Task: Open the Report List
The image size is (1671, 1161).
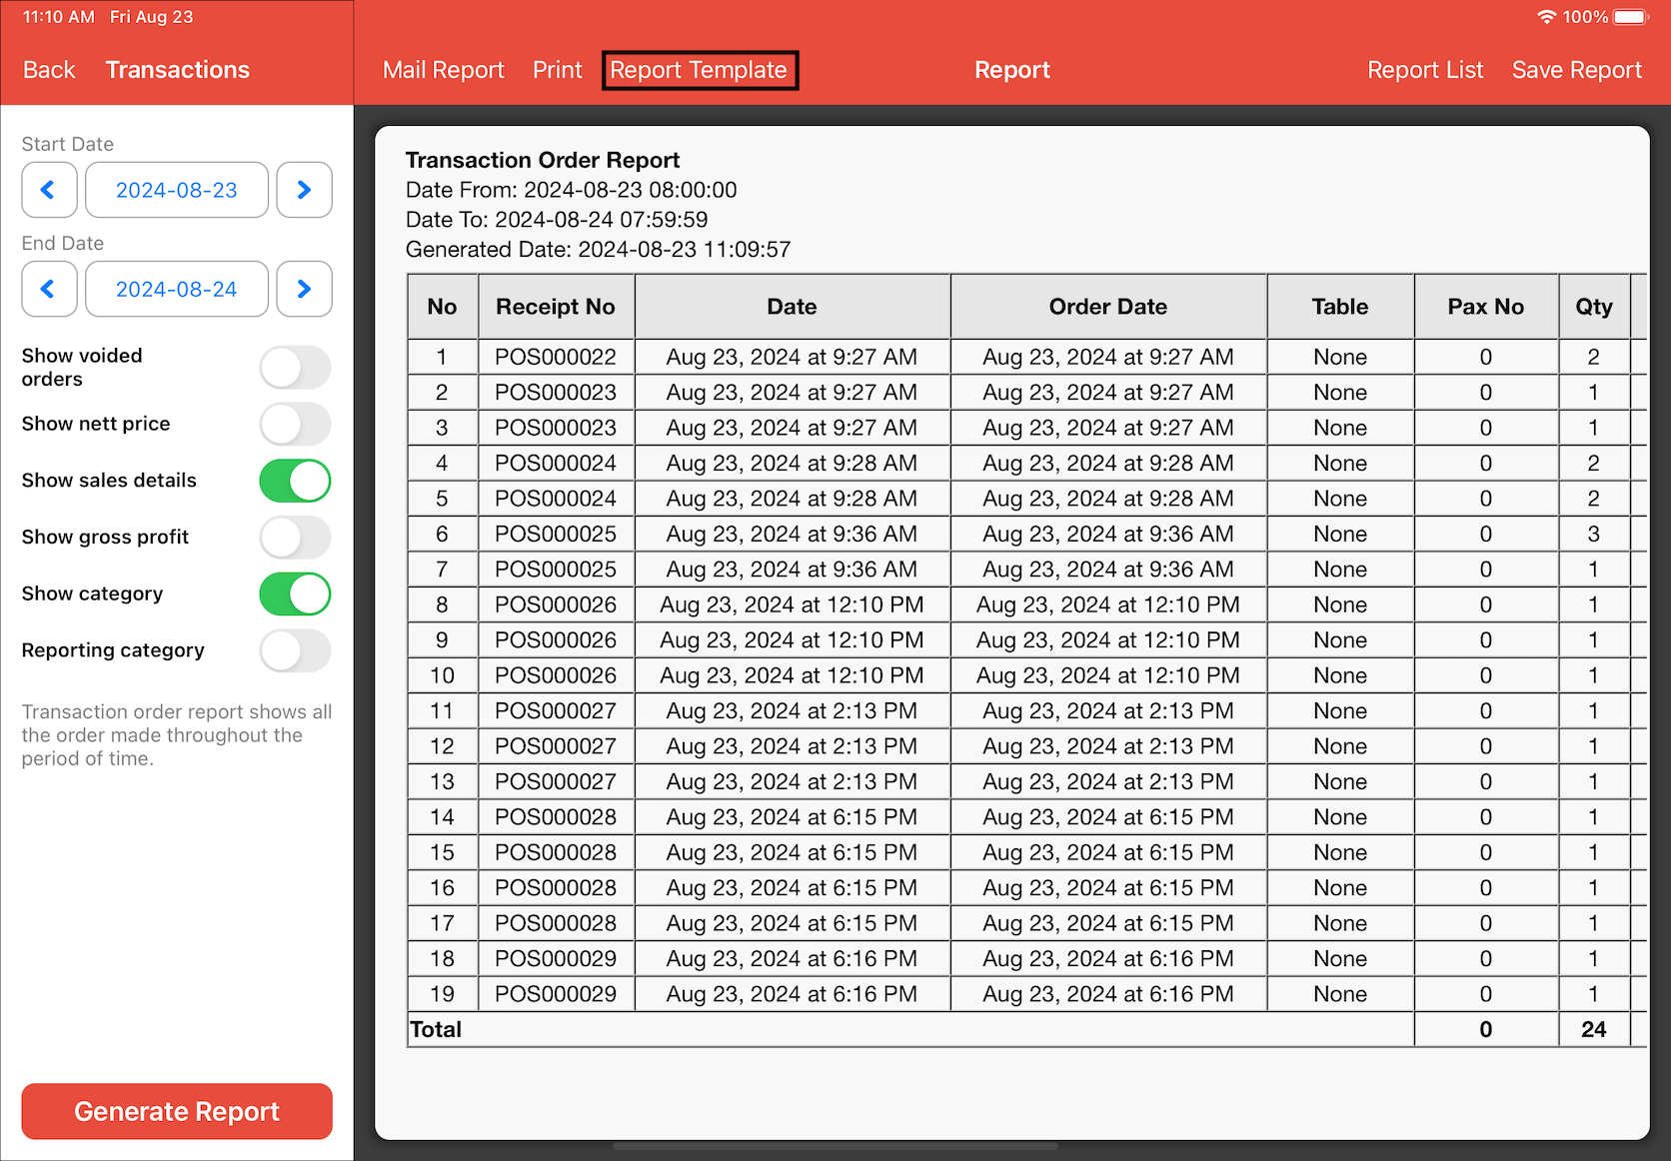Action: [x=1424, y=70]
